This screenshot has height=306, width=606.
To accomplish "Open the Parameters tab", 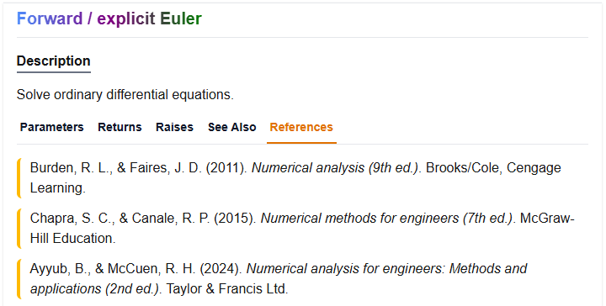I will (x=52, y=127).
